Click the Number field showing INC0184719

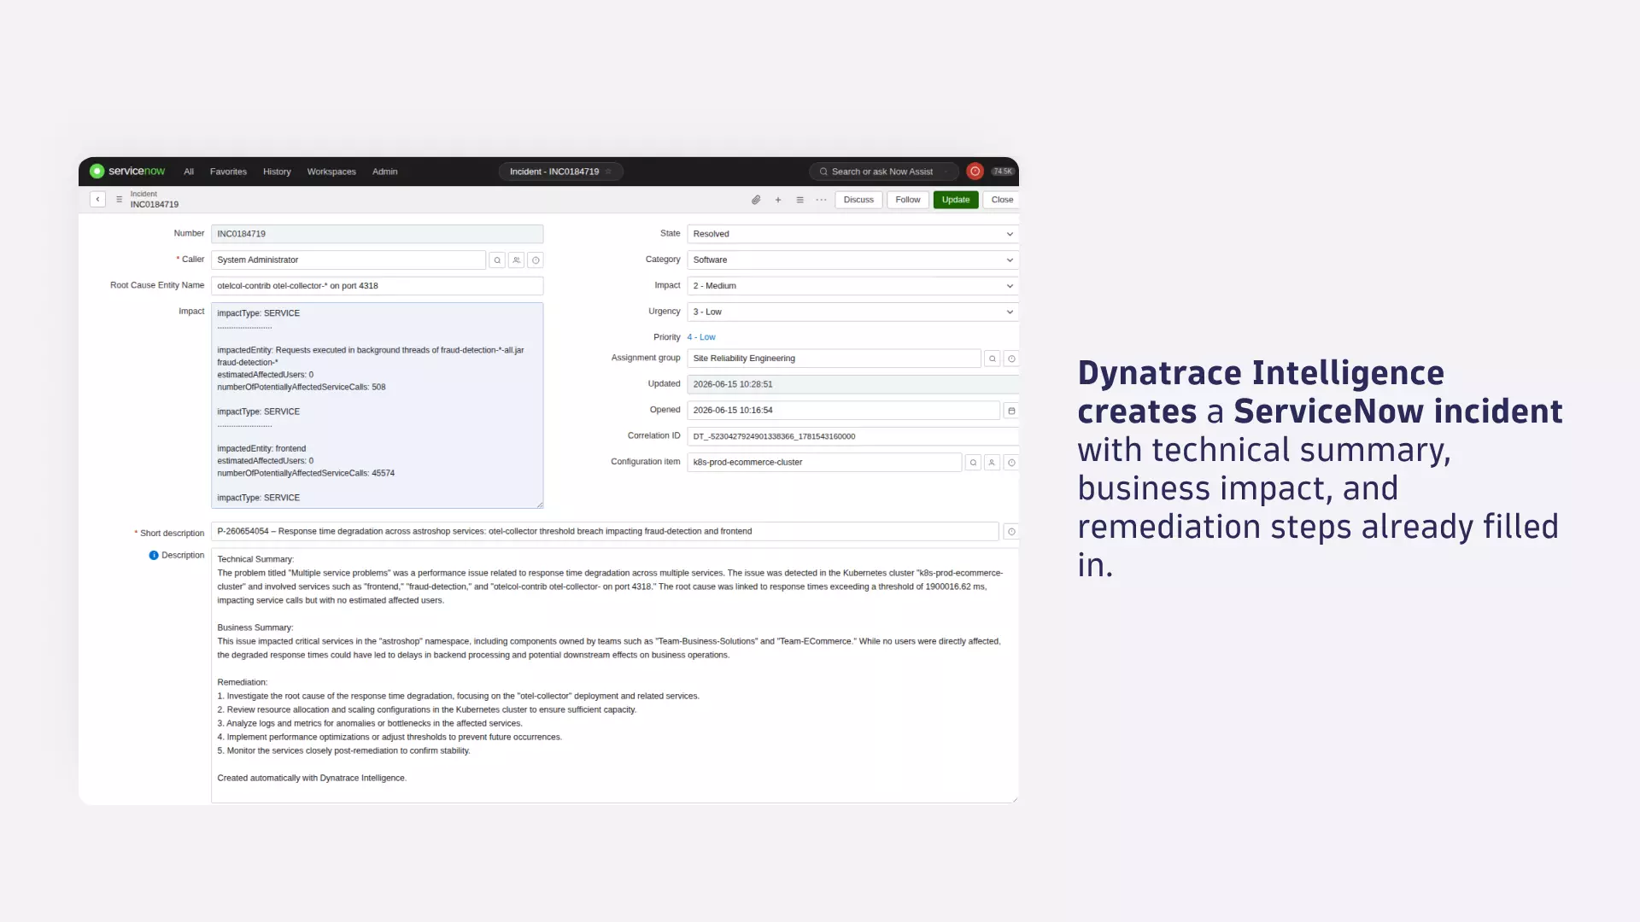click(377, 234)
